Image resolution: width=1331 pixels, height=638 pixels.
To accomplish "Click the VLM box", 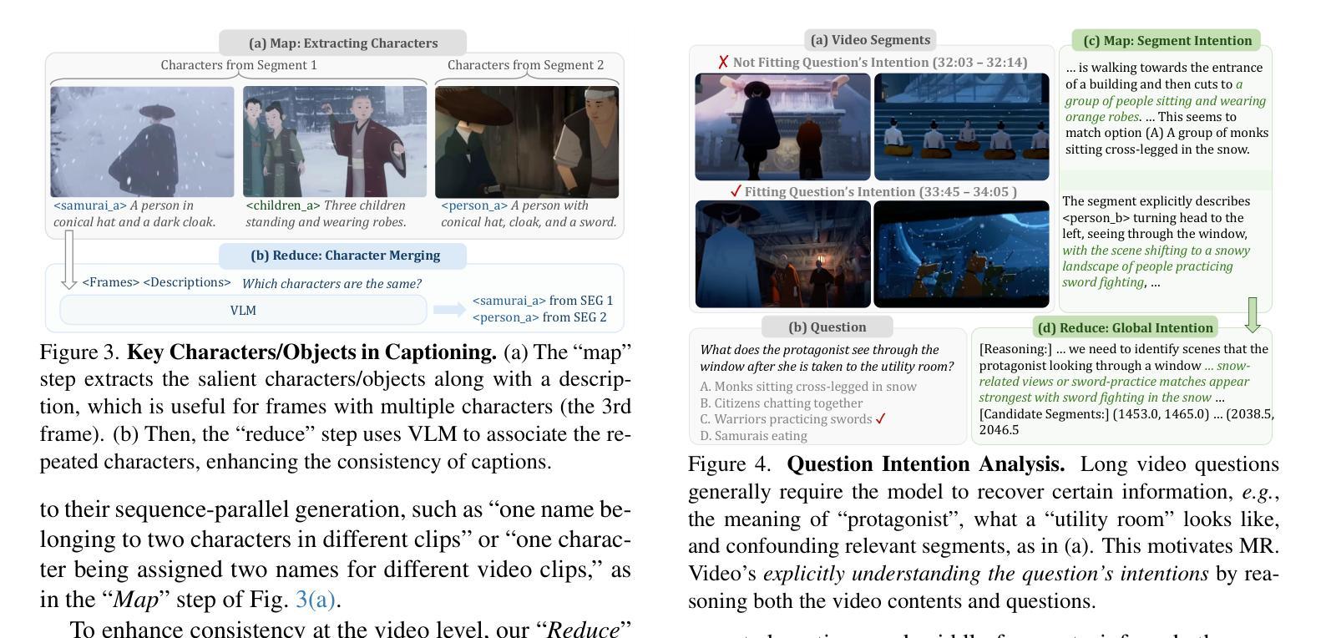I will [x=243, y=310].
